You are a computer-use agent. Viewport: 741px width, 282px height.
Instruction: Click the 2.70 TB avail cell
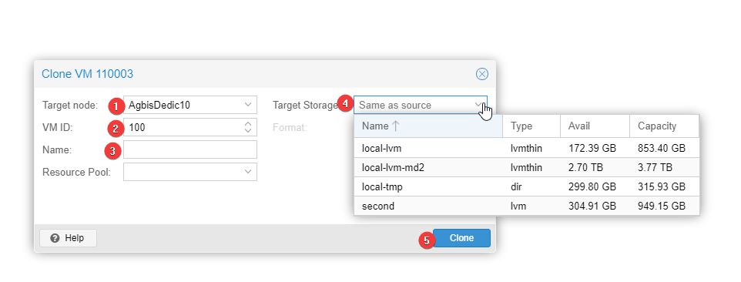pos(595,167)
